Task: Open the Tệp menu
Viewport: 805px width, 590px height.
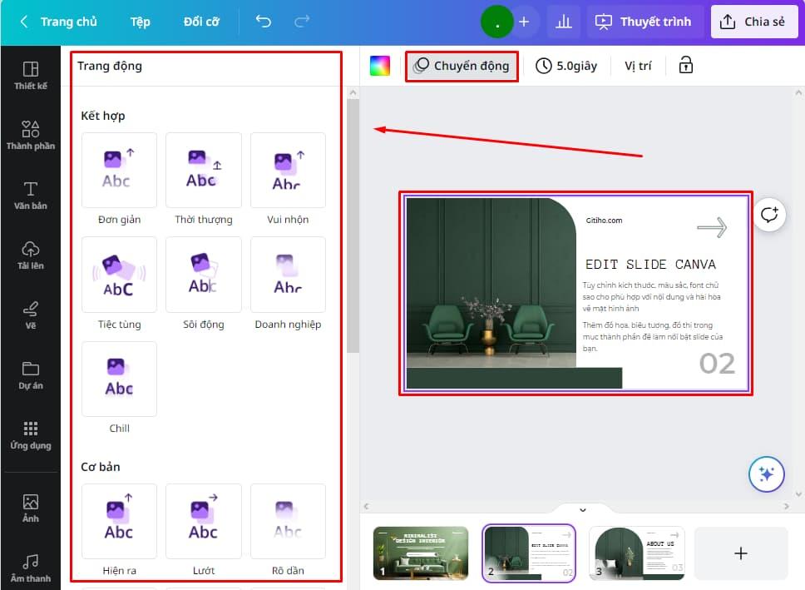Action: 140,22
